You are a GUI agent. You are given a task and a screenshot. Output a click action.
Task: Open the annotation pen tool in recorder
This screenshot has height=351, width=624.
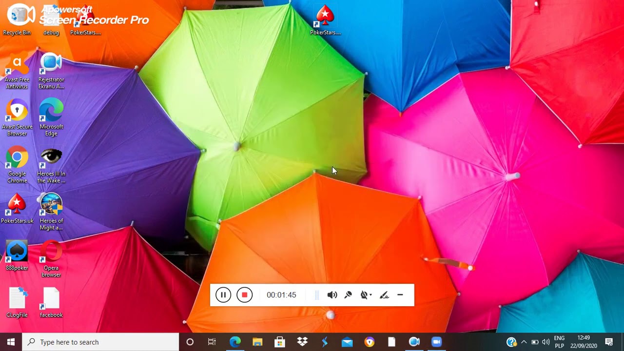click(x=384, y=295)
